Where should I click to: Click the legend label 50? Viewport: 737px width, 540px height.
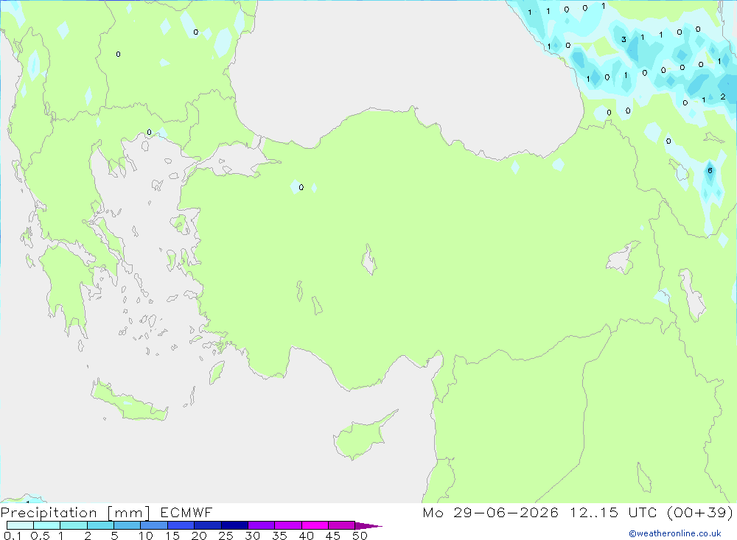pyautogui.click(x=360, y=536)
